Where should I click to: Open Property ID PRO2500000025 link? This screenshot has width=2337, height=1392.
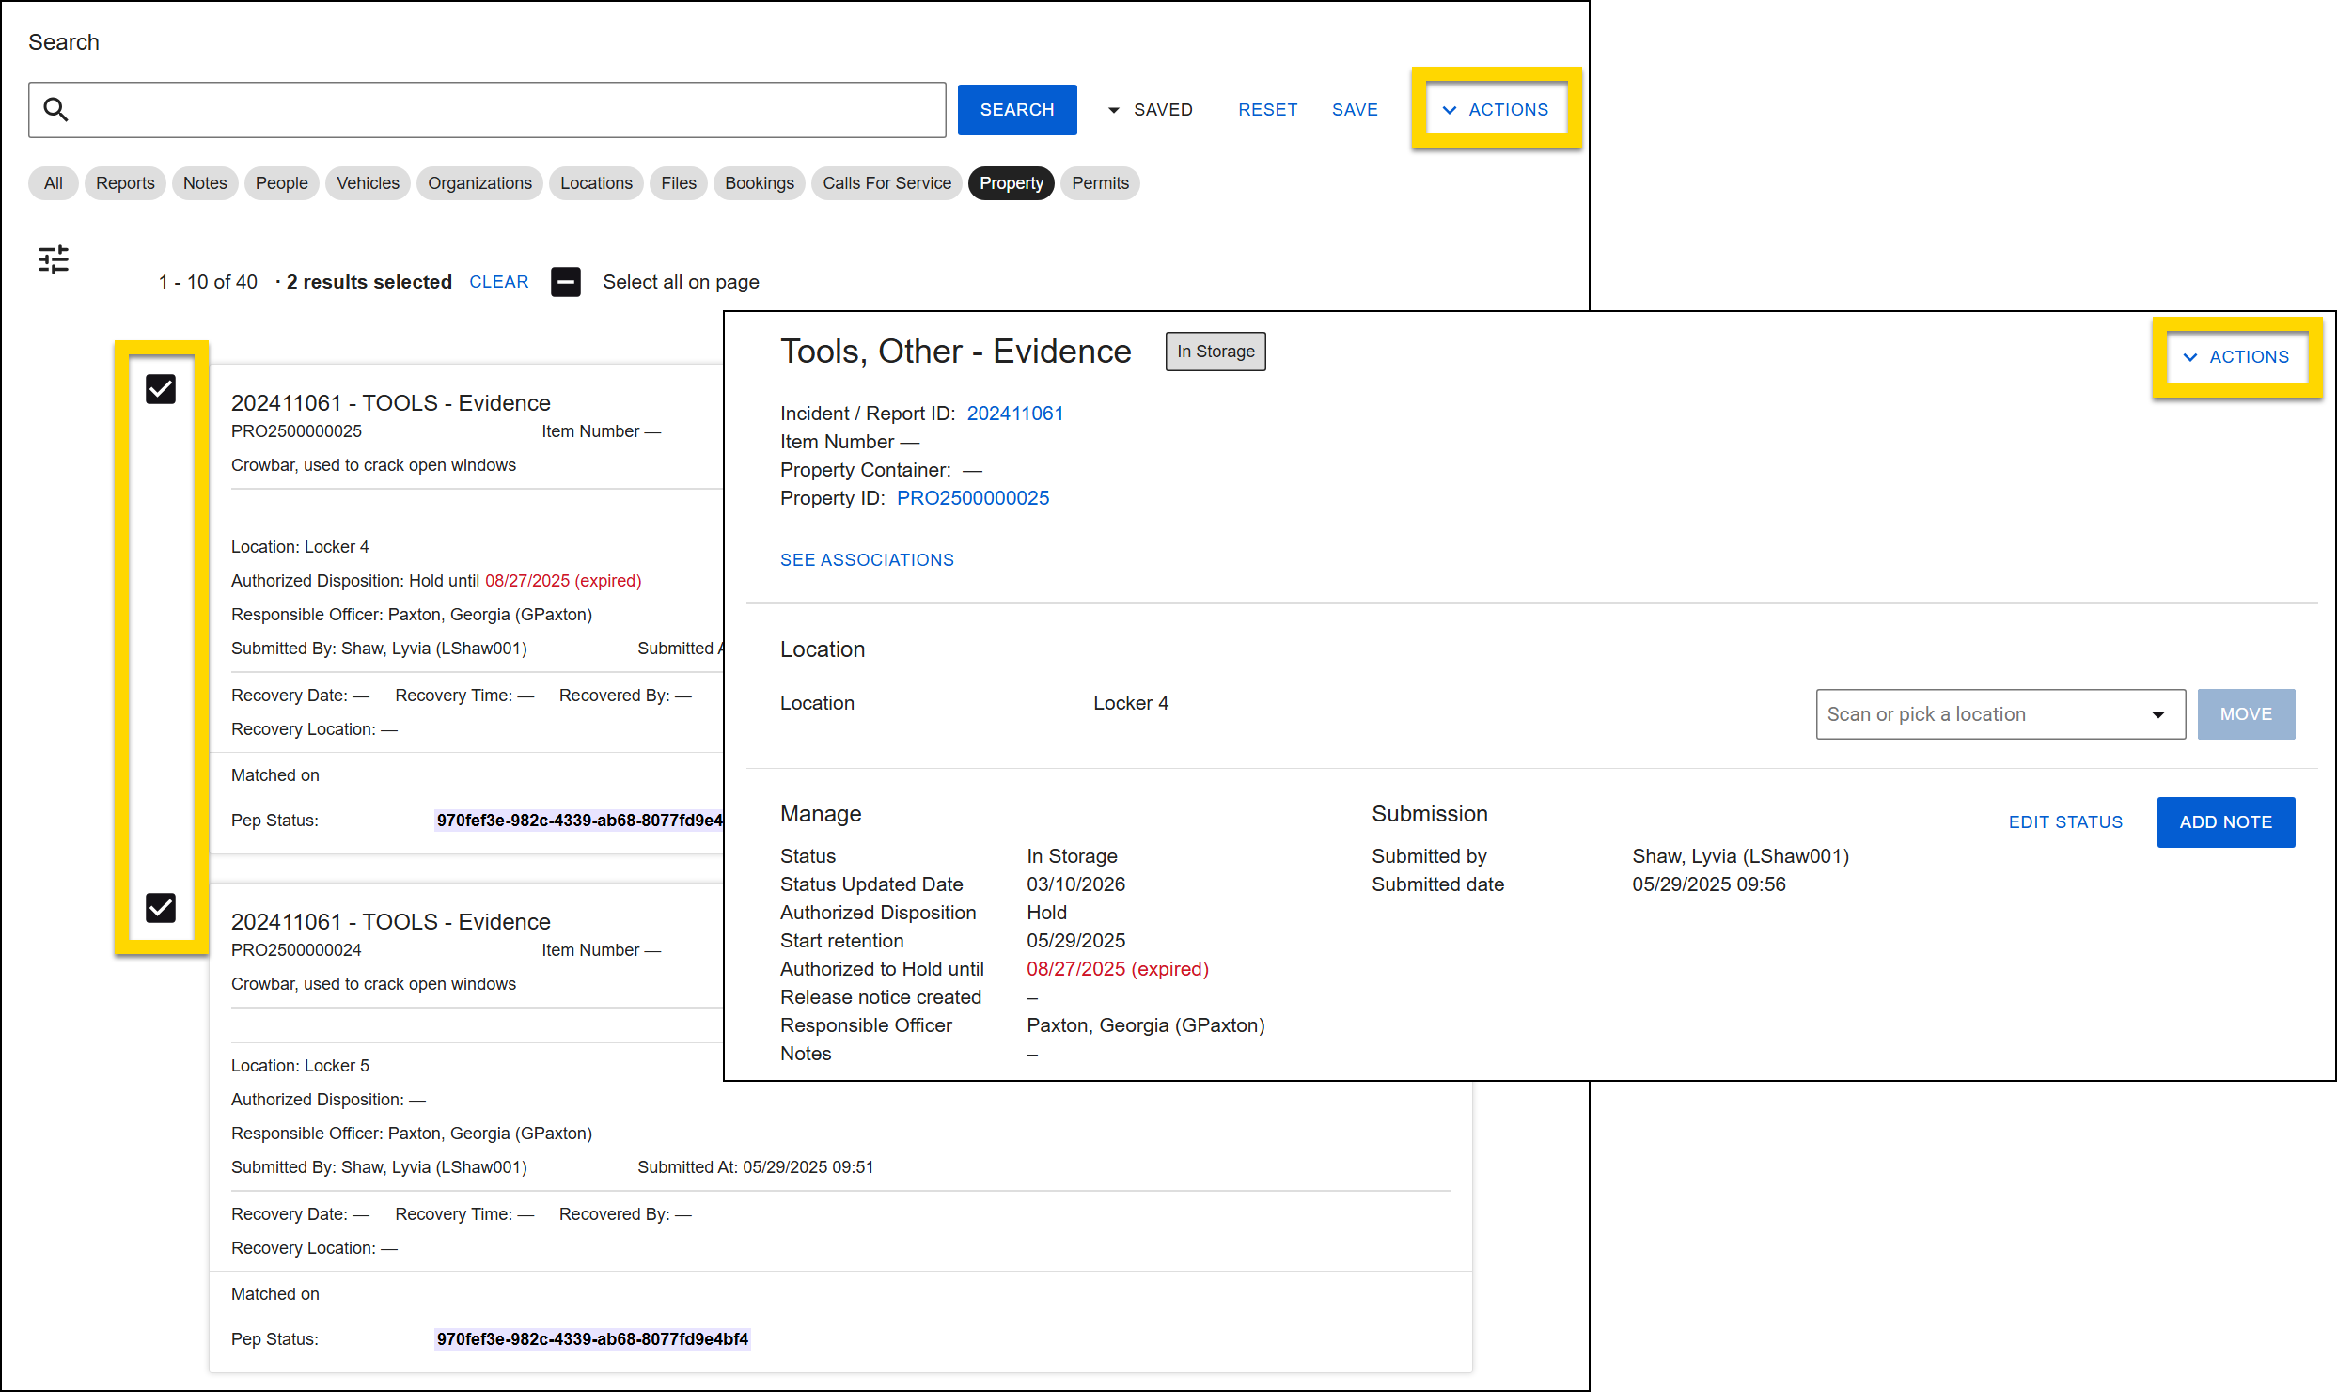tap(973, 498)
